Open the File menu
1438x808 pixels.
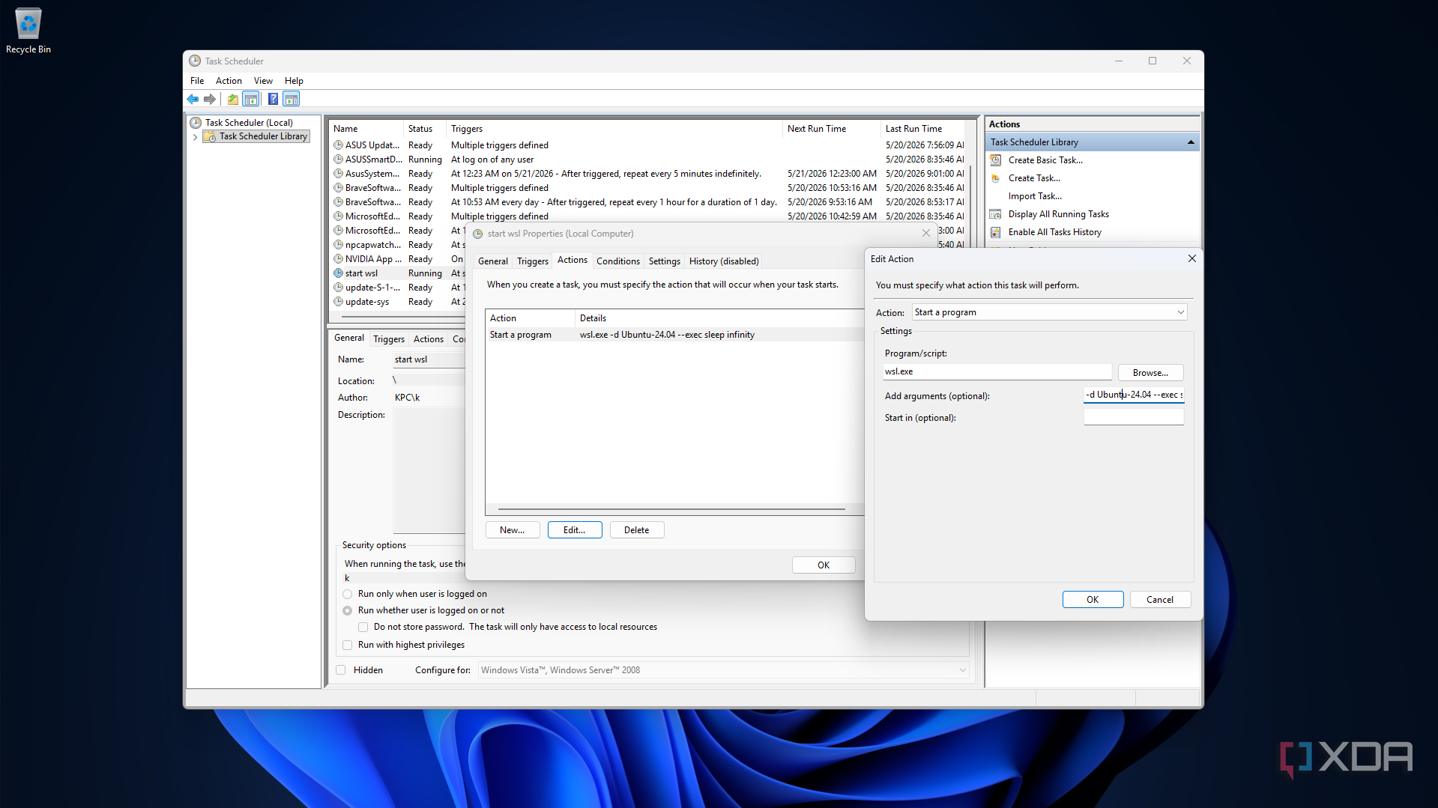(197, 81)
